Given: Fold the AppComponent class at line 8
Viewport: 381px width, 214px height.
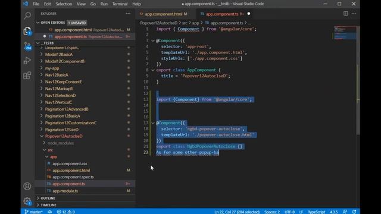Looking at the screenshot, I should (153, 70).
